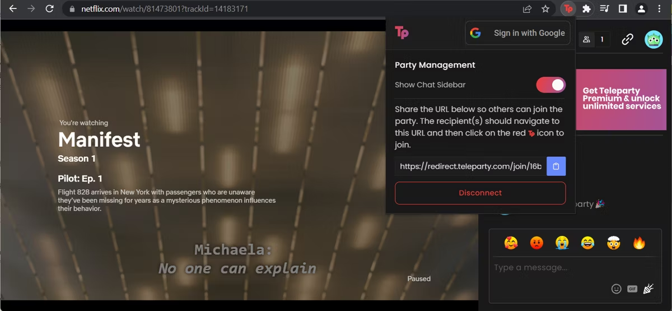Open the Chrome profile avatar

[x=642, y=9]
